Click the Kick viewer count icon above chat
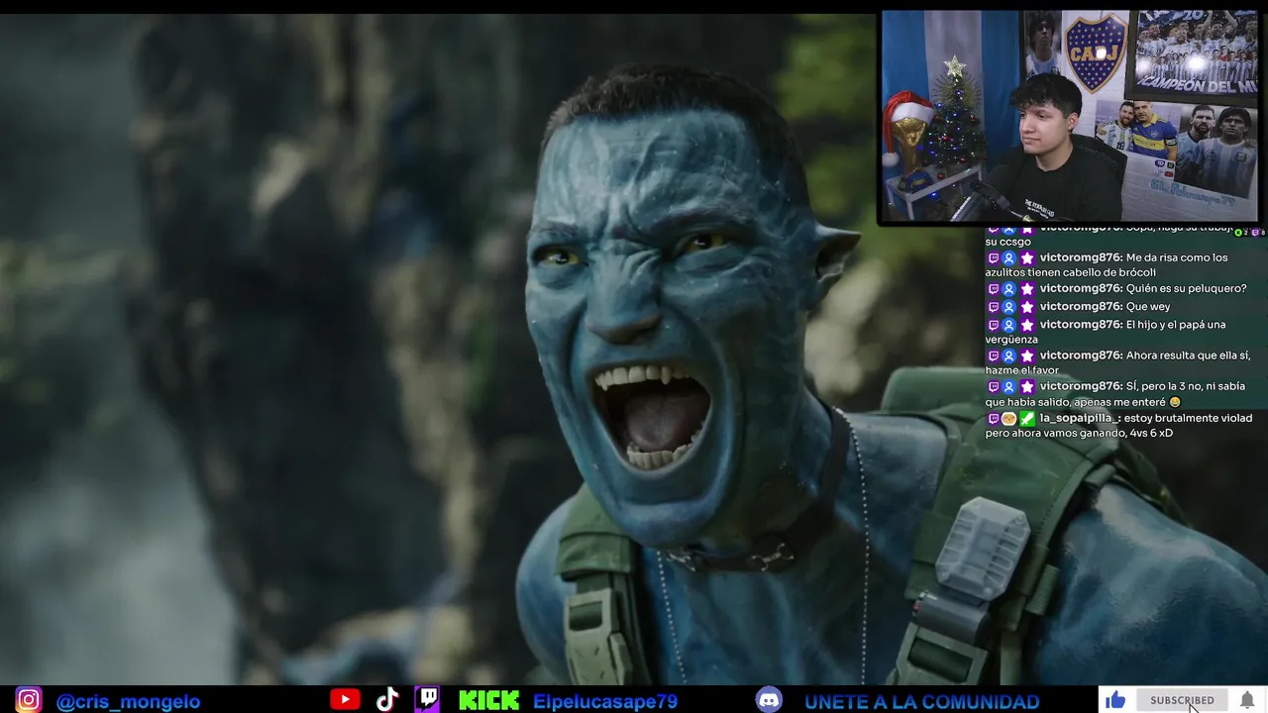The image size is (1268, 713). point(1237,233)
